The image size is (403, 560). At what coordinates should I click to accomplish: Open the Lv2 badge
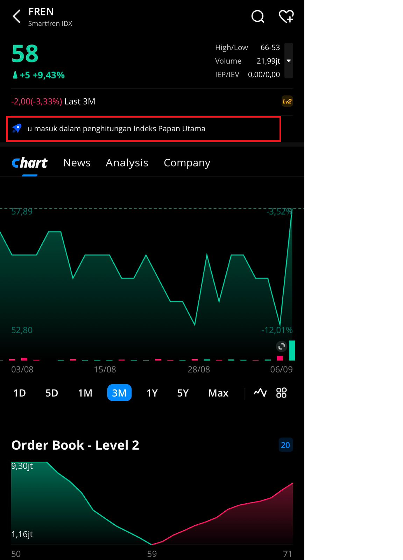click(287, 101)
